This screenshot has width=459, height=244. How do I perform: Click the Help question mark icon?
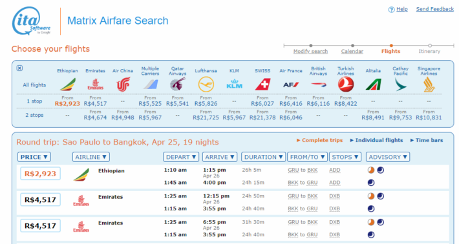click(391, 10)
